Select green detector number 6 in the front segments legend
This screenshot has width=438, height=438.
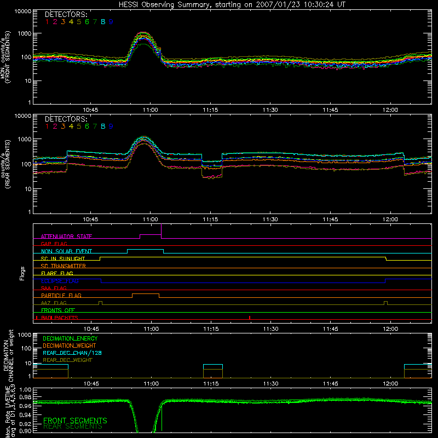[x=87, y=22]
